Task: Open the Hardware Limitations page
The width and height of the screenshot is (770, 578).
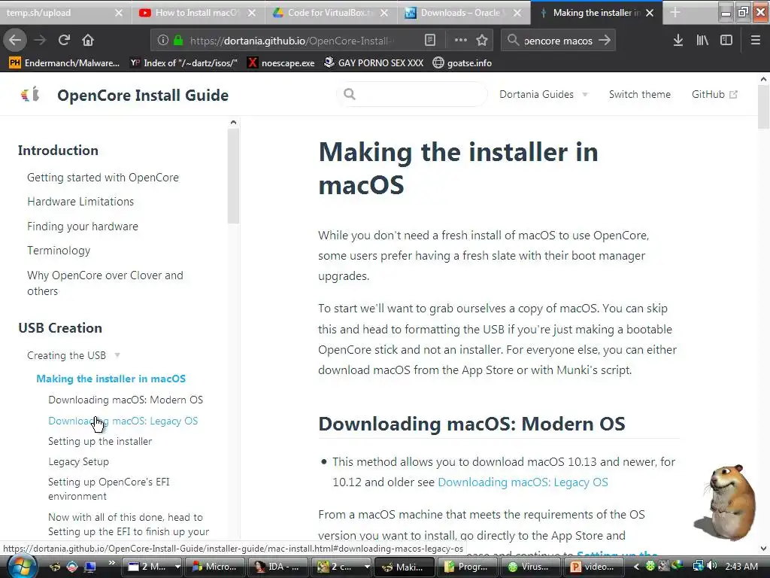Action: tap(80, 202)
